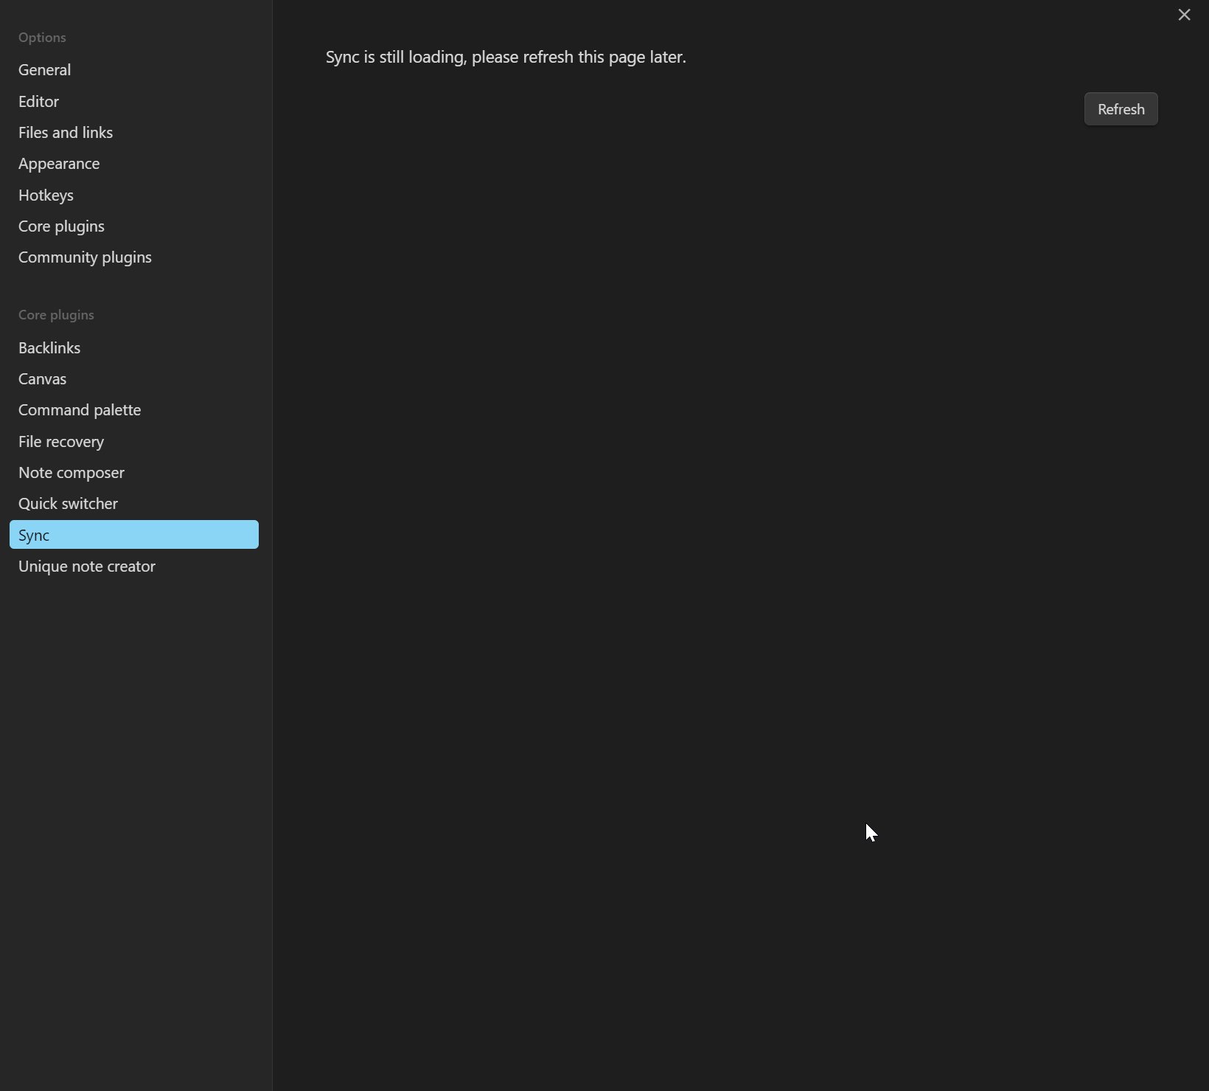This screenshot has height=1091, width=1209.
Task: Open Canvas plugin settings
Action: pyautogui.click(x=43, y=379)
